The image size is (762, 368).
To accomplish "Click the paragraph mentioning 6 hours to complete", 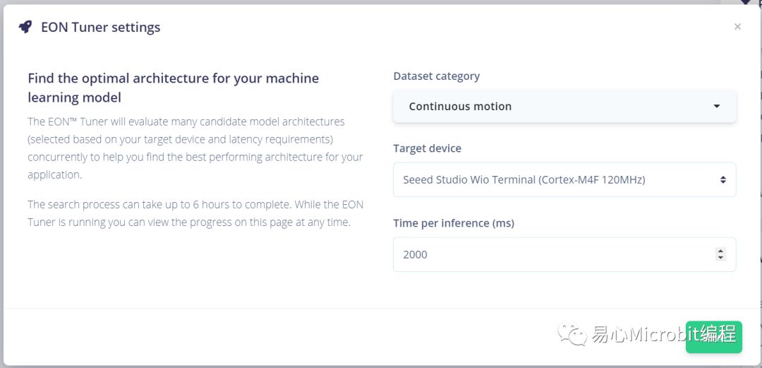I will (x=195, y=213).
